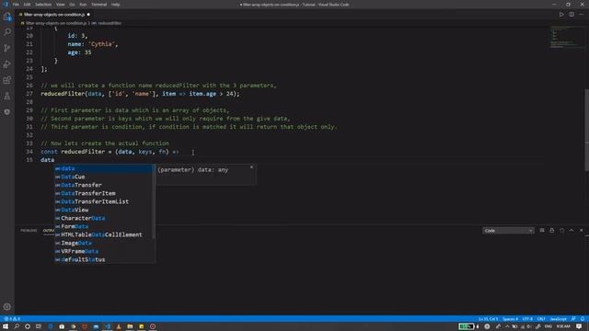The width and height of the screenshot is (589, 331).
Task: Close the suggestion details pane
Action: click(x=251, y=167)
